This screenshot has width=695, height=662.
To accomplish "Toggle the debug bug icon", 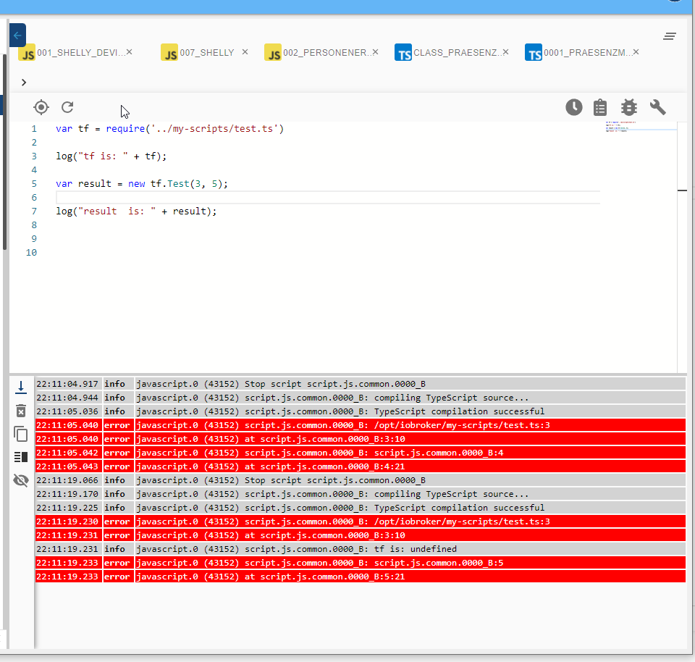I will (629, 107).
